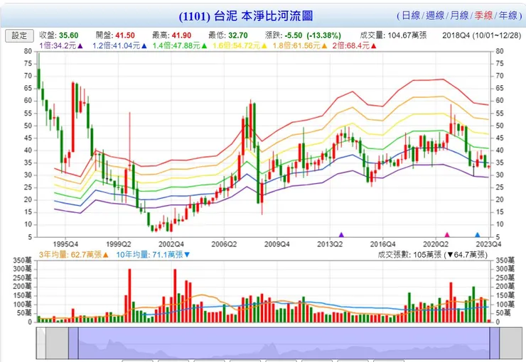This screenshot has height=362, width=526.
Task: Switch to 月線 monthly chart
Action: point(459,16)
